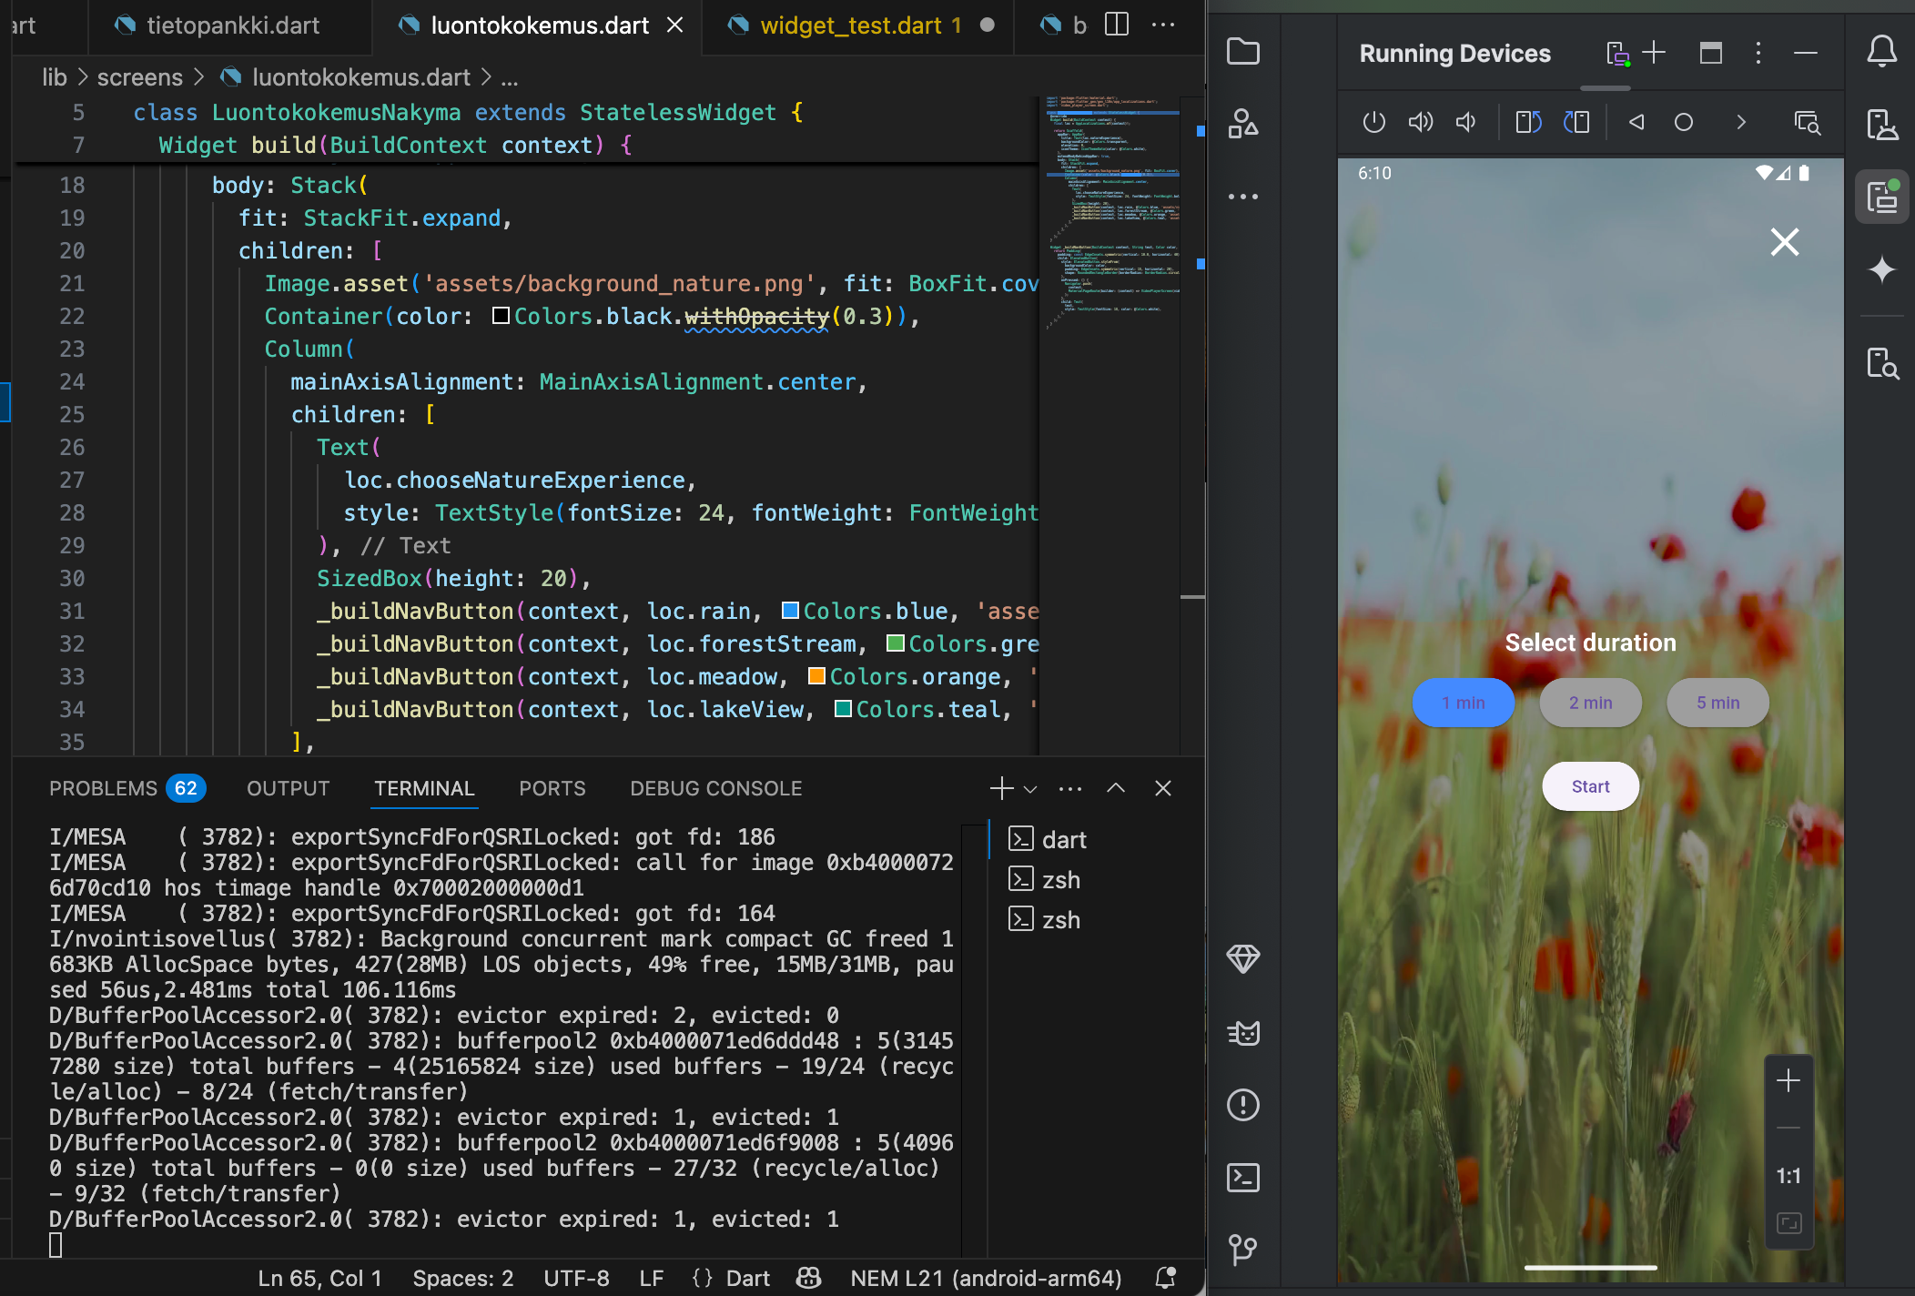Click Colors.orange swatch in line 33
The image size is (1915, 1296).
(816, 676)
